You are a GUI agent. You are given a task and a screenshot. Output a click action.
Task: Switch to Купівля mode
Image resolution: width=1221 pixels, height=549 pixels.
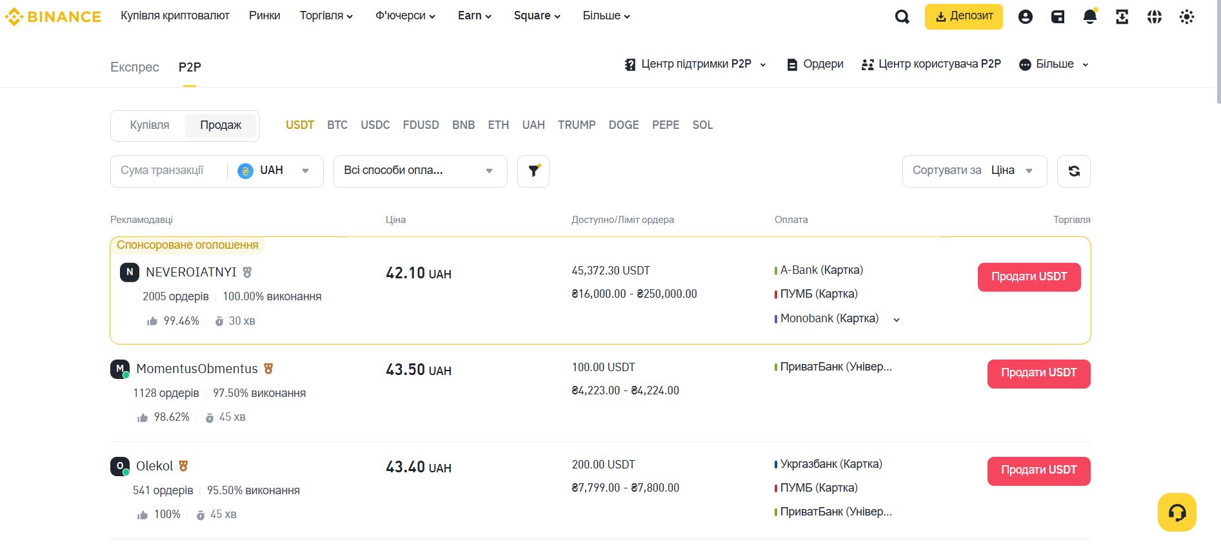pos(150,125)
